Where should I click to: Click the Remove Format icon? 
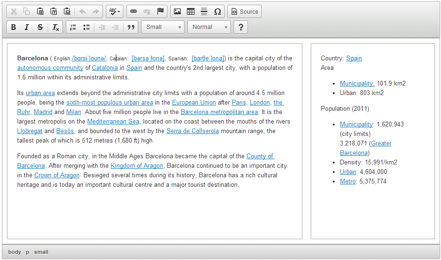tap(55, 27)
